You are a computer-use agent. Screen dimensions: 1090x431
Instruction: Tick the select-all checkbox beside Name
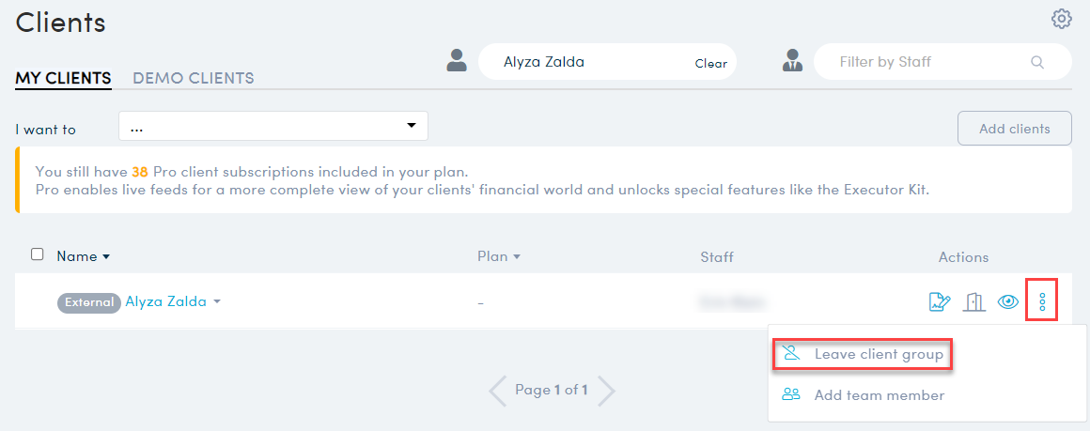38,254
